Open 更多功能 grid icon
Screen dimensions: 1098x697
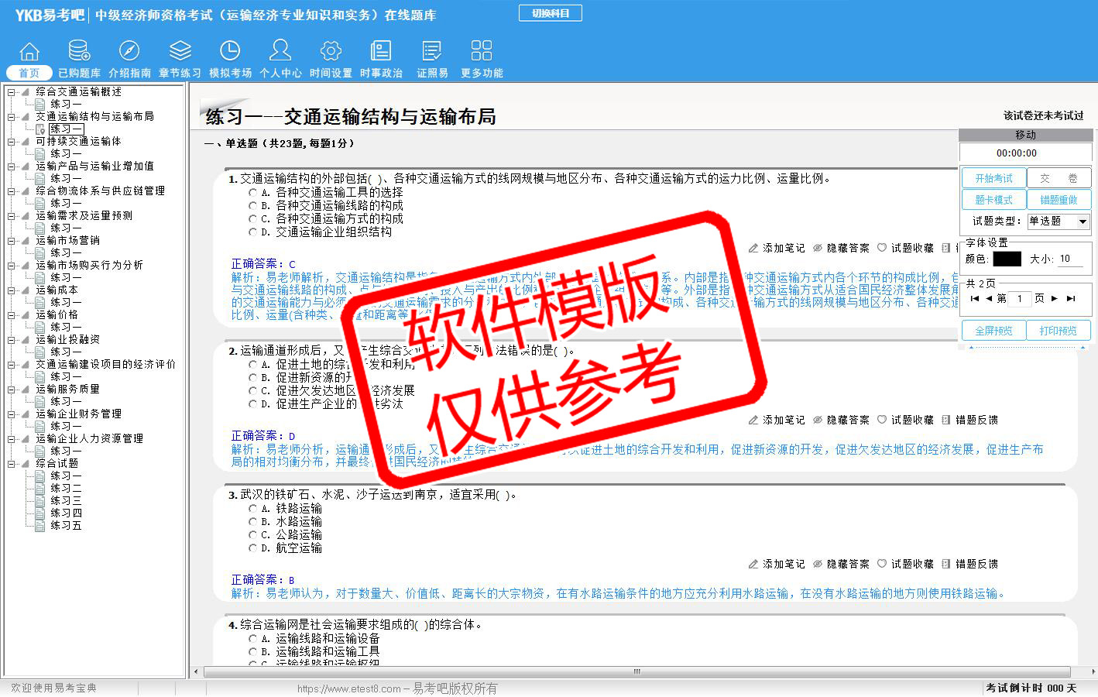point(481,52)
